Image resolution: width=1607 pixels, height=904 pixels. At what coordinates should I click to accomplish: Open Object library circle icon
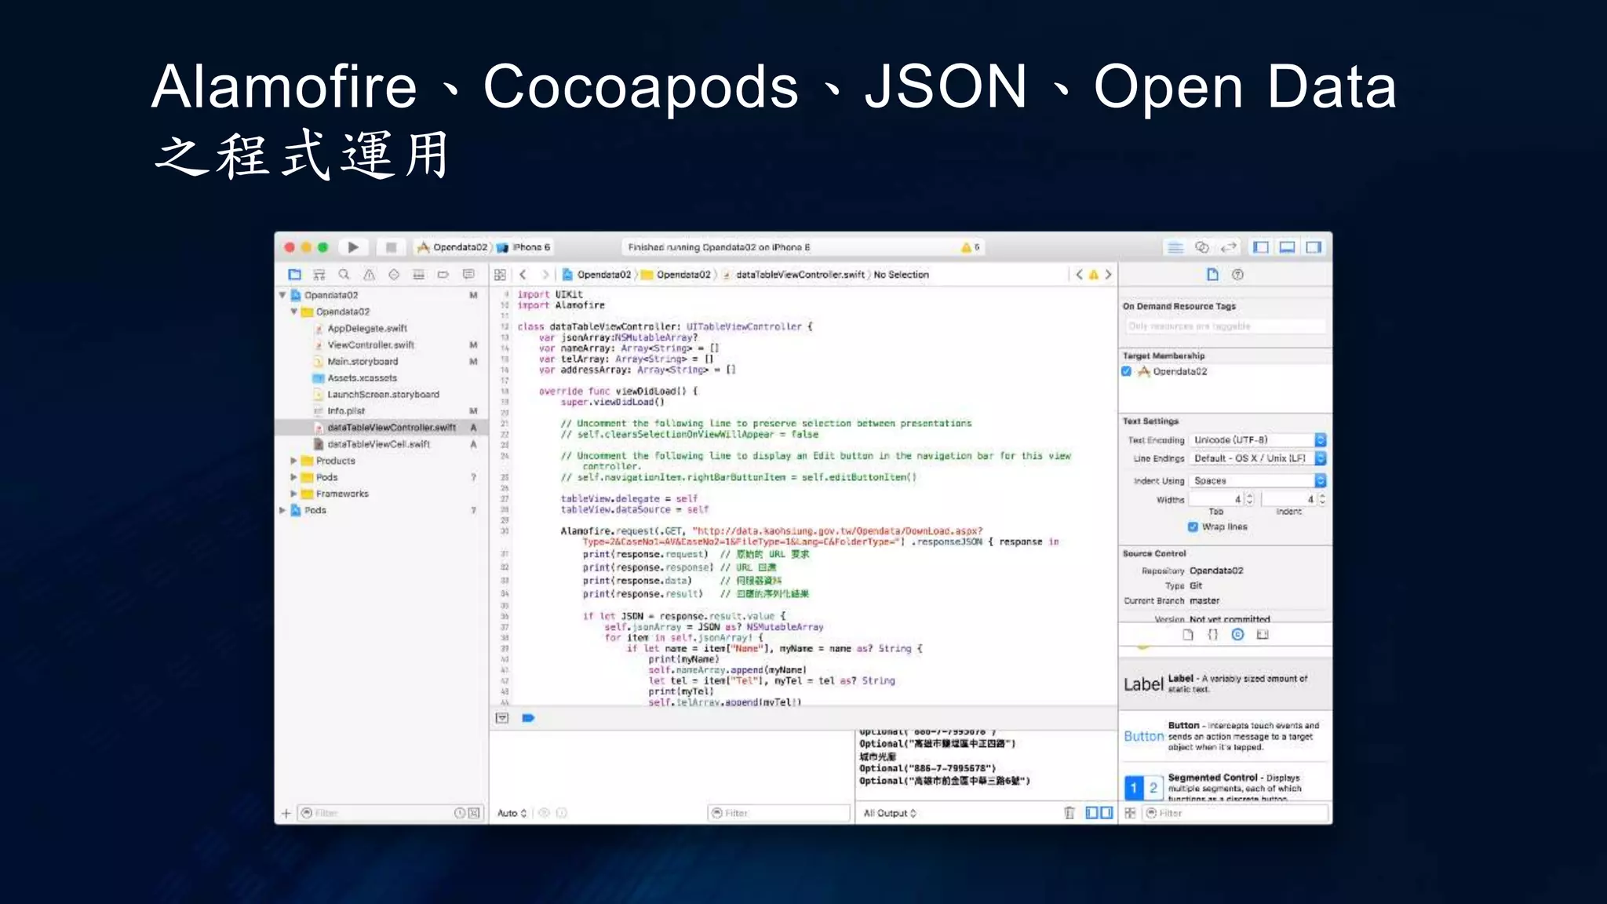click(x=1237, y=635)
